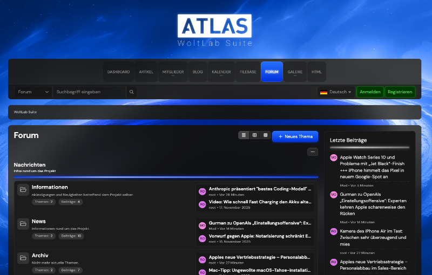The image size is (432, 275).
Task: Go to the Dashboard tab
Action: pos(118,72)
